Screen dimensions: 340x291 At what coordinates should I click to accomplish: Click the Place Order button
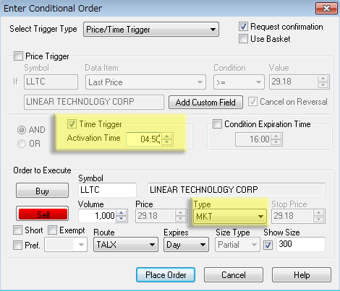[166, 275]
